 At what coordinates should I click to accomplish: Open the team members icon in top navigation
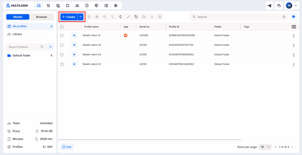[x=77, y=6]
